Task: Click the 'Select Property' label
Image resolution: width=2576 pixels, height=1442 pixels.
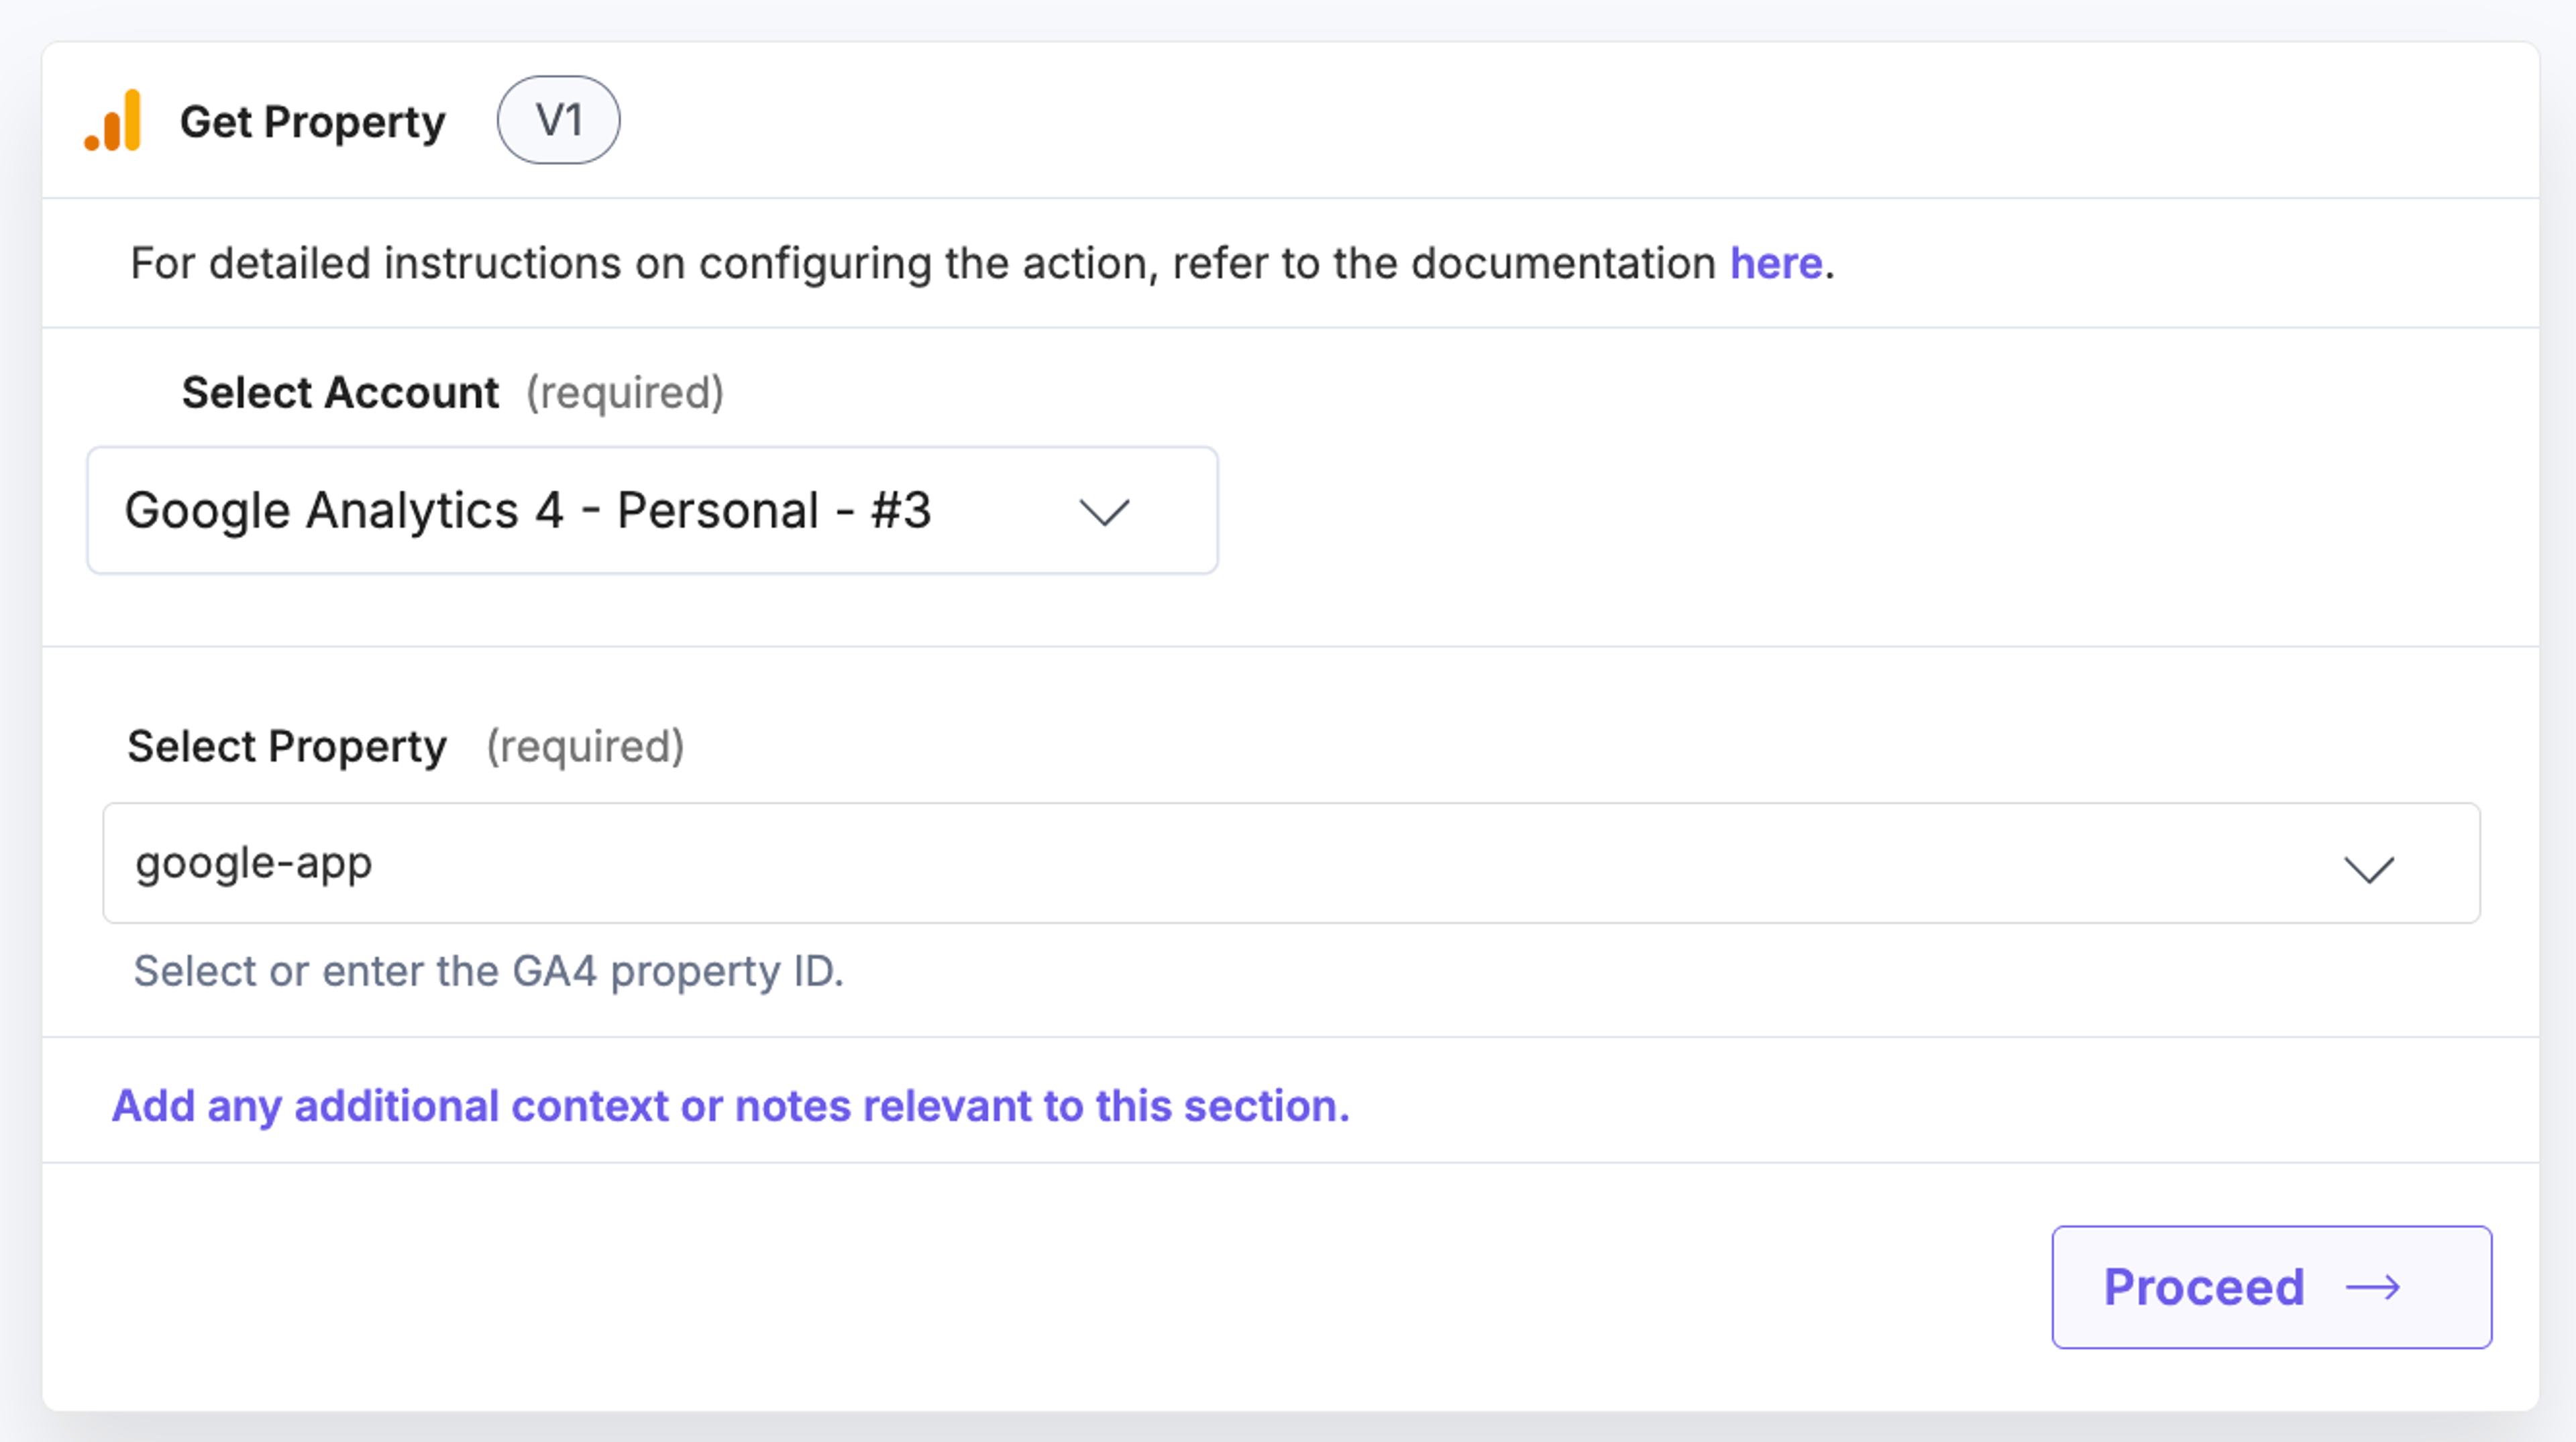Action: (287, 747)
